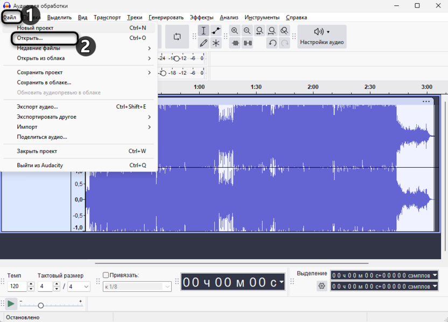Open the Генерировать menu
This screenshot has height=322, width=448.
point(166,17)
